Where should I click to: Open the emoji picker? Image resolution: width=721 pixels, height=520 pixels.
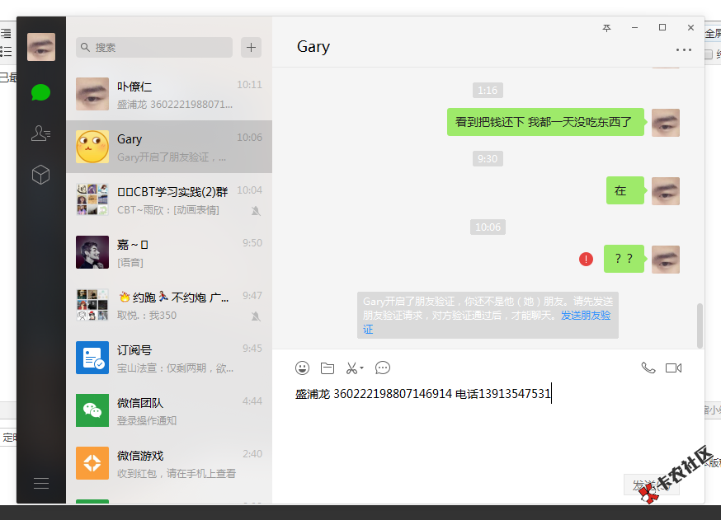point(302,368)
